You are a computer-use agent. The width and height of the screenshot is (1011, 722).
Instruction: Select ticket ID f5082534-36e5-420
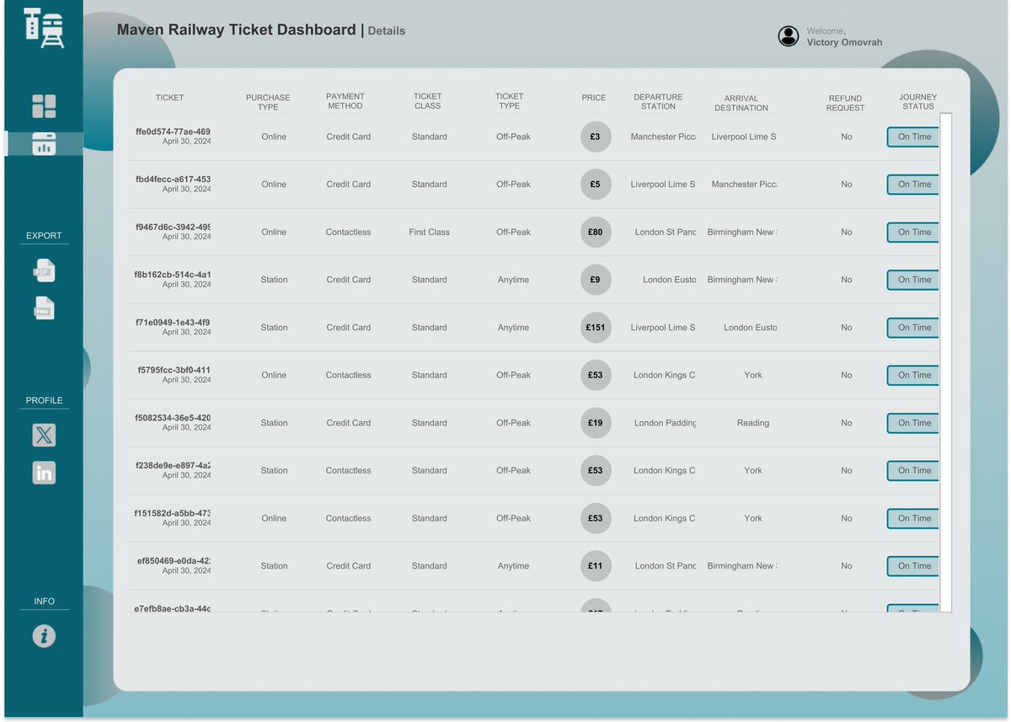(x=173, y=418)
